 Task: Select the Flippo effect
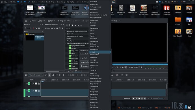click(x=73, y=66)
